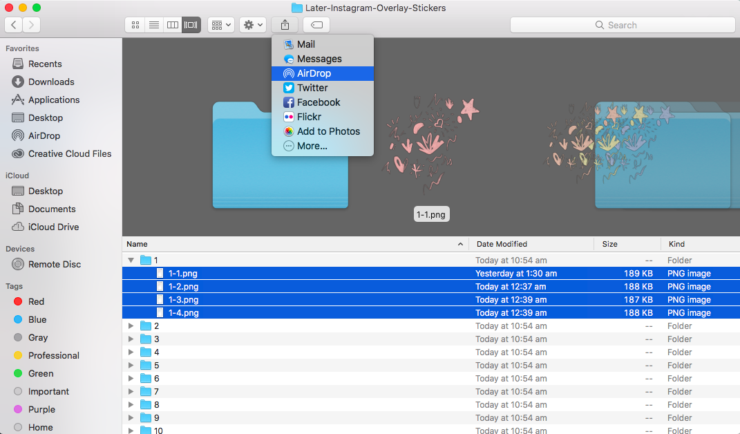Image resolution: width=740 pixels, height=434 pixels.
Task: Click the blue folder cover left of the preview
Action: click(x=281, y=155)
